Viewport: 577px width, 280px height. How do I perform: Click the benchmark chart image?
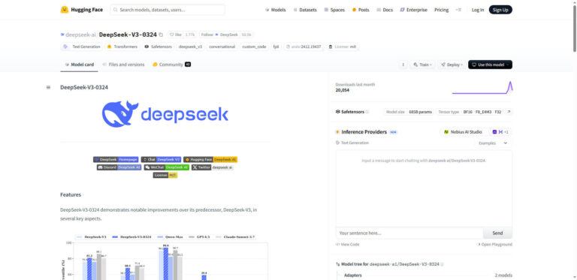click(x=165, y=257)
